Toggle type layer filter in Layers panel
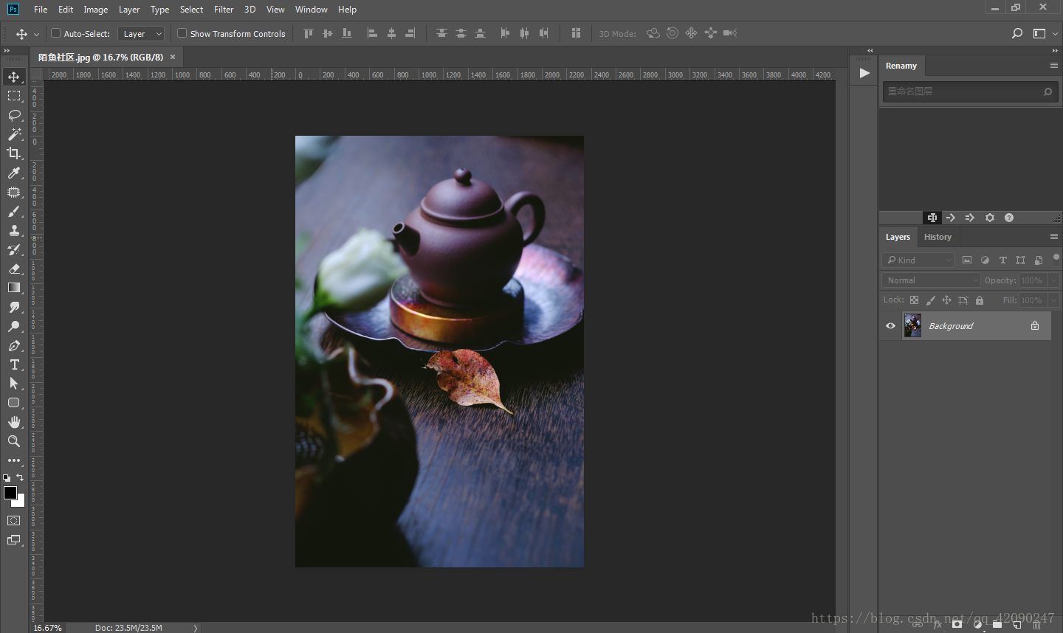1063x633 pixels. click(x=1002, y=260)
